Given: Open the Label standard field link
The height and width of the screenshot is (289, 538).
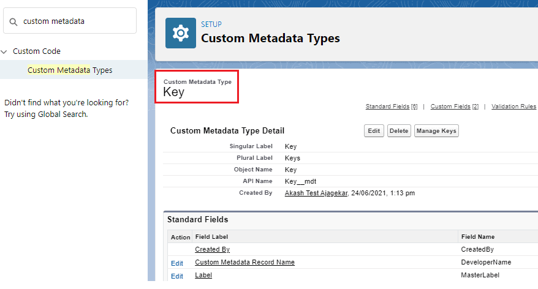Looking at the screenshot, I should point(203,276).
